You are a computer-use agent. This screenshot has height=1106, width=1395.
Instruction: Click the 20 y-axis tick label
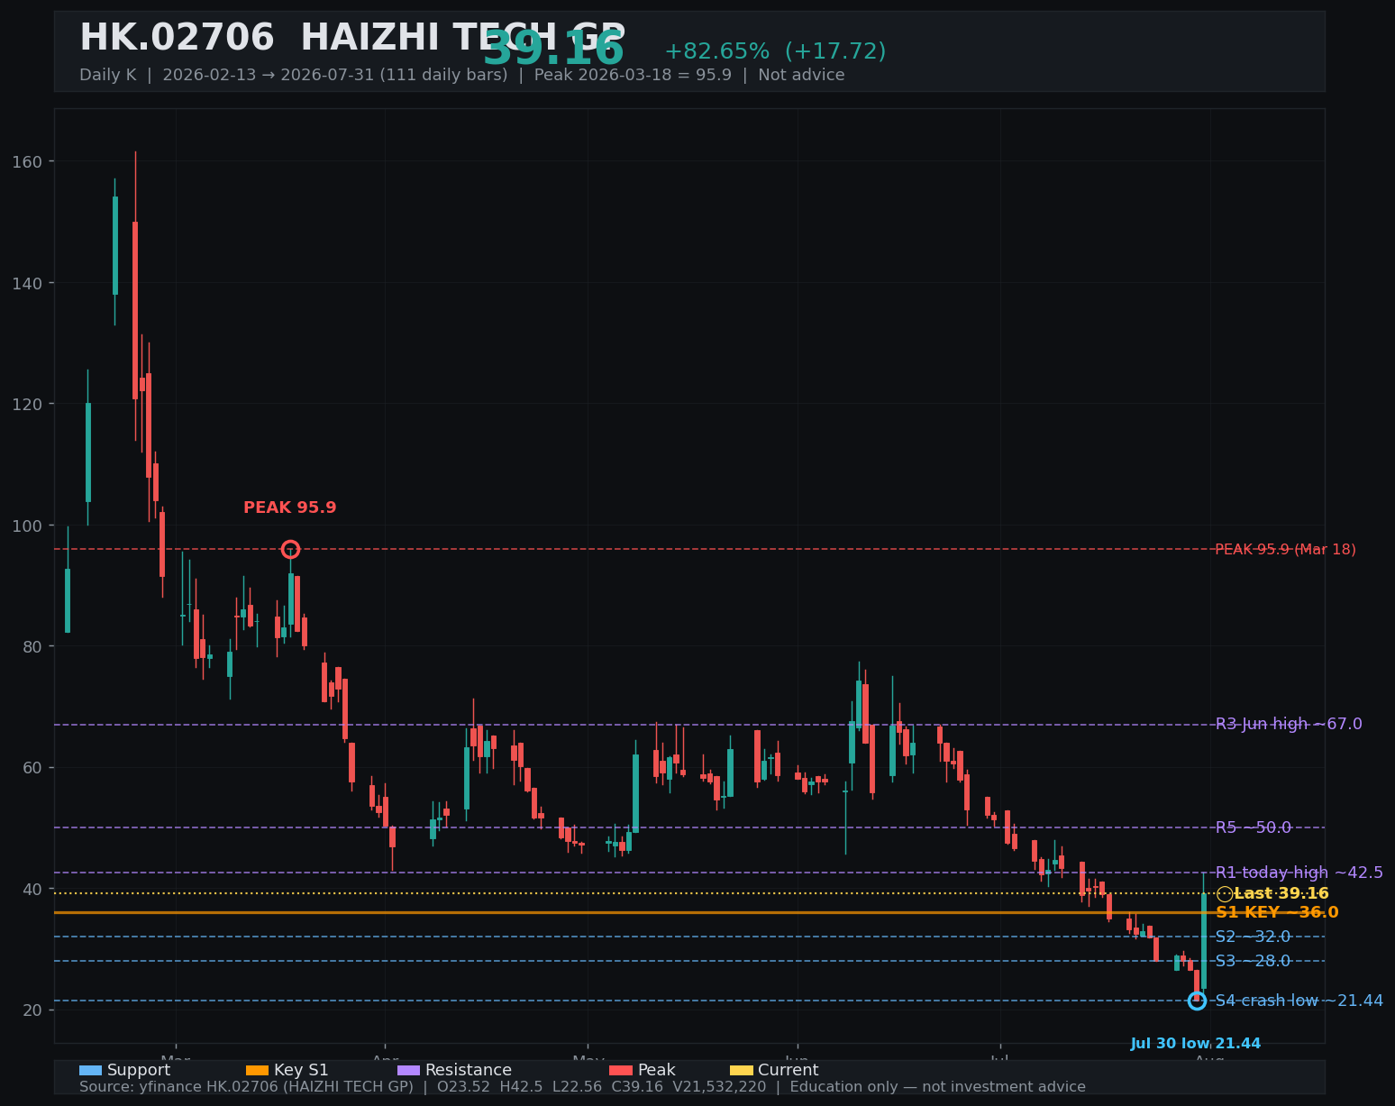[x=33, y=1010]
